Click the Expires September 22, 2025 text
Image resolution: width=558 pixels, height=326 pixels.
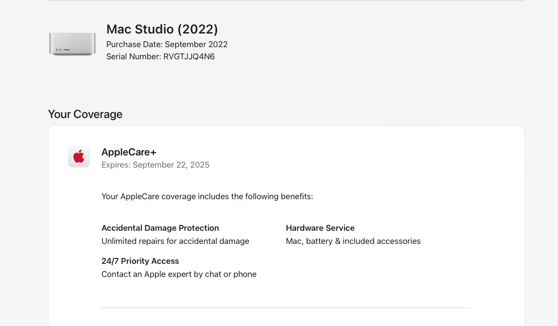[x=156, y=165]
